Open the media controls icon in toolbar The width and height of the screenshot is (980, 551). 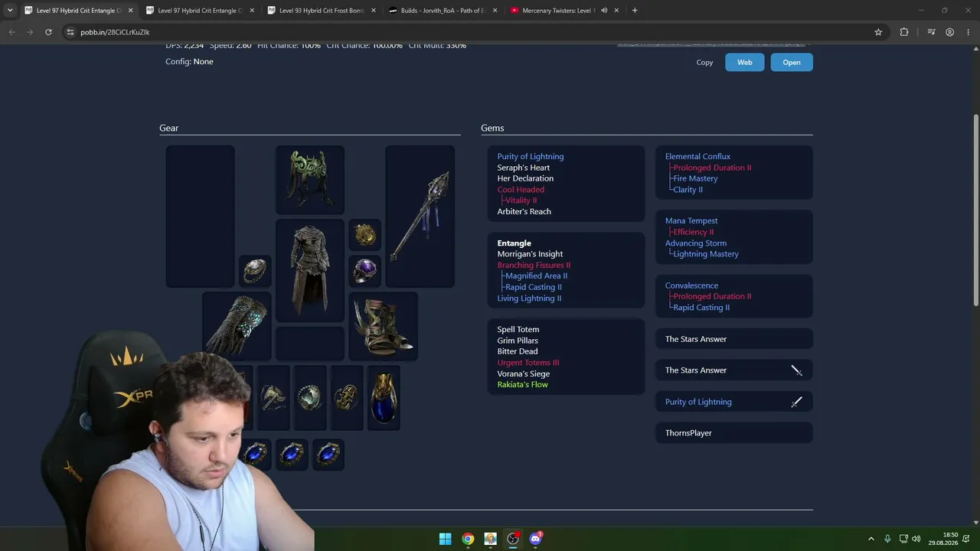coord(931,32)
